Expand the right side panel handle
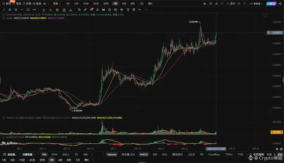284x163 pixels. click(283, 80)
